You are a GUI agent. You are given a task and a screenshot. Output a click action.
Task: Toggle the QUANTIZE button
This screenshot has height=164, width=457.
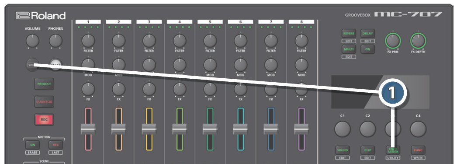[x=44, y=102]
